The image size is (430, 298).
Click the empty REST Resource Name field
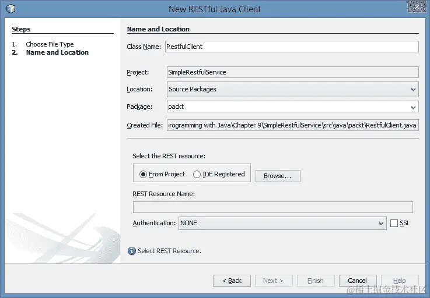(273, 207)
